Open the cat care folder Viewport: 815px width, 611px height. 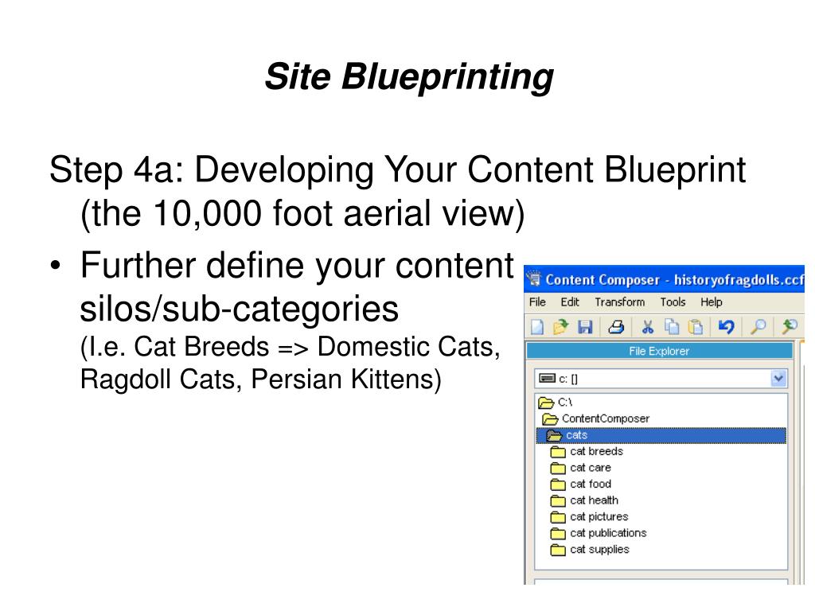click(580, 468)
